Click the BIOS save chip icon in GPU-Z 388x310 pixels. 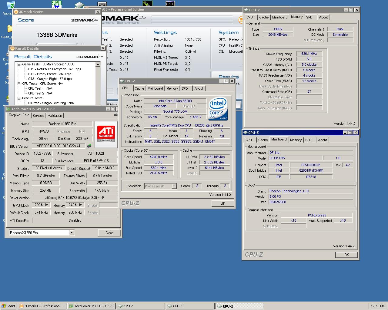(x=89, y=146)
